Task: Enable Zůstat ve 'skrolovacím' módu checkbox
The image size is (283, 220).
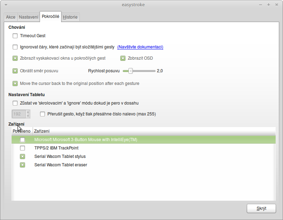Action: pyautogui.click(x=15, y=103)
